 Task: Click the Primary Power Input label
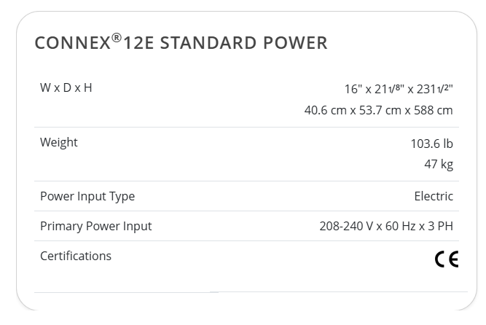95,227
